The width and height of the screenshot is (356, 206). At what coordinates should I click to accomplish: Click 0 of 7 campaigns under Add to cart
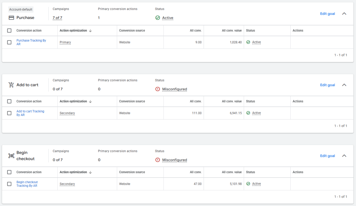(58, 89)
